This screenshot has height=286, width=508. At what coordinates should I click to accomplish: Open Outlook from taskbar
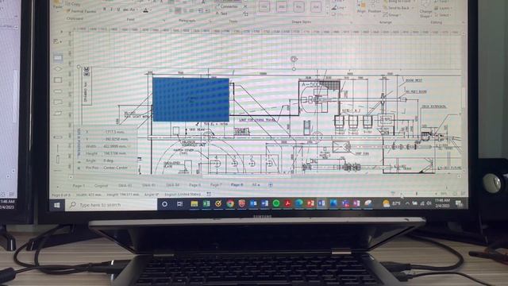253,203
